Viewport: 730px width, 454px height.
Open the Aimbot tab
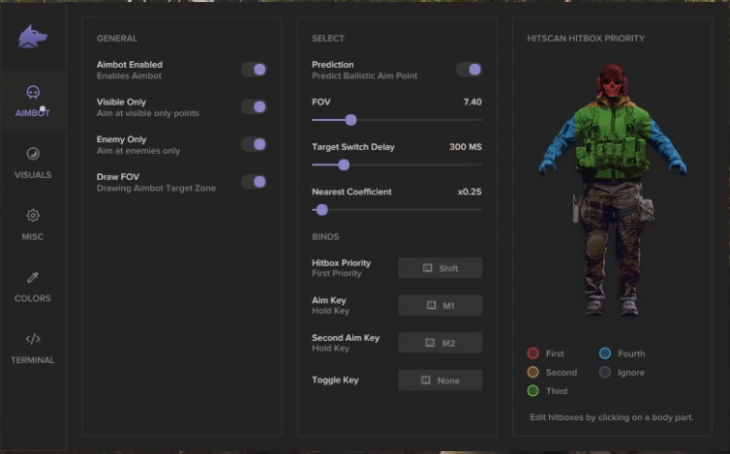pos(33,101)
